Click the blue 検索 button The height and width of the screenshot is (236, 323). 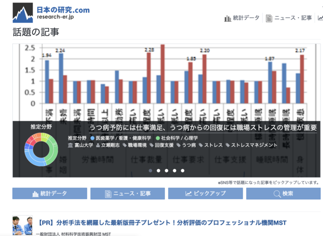pyautogui.click(x=283, y=194)
